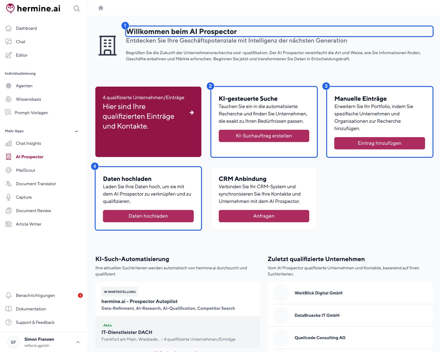Click the Chat Insights bar chart icon

(9, 143)
